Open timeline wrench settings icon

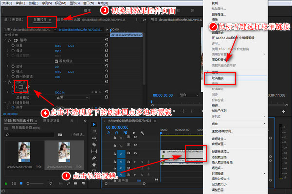[x=142, y=133]
